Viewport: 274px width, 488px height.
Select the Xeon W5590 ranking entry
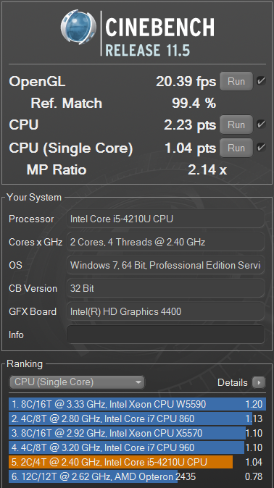pos(137,404)
